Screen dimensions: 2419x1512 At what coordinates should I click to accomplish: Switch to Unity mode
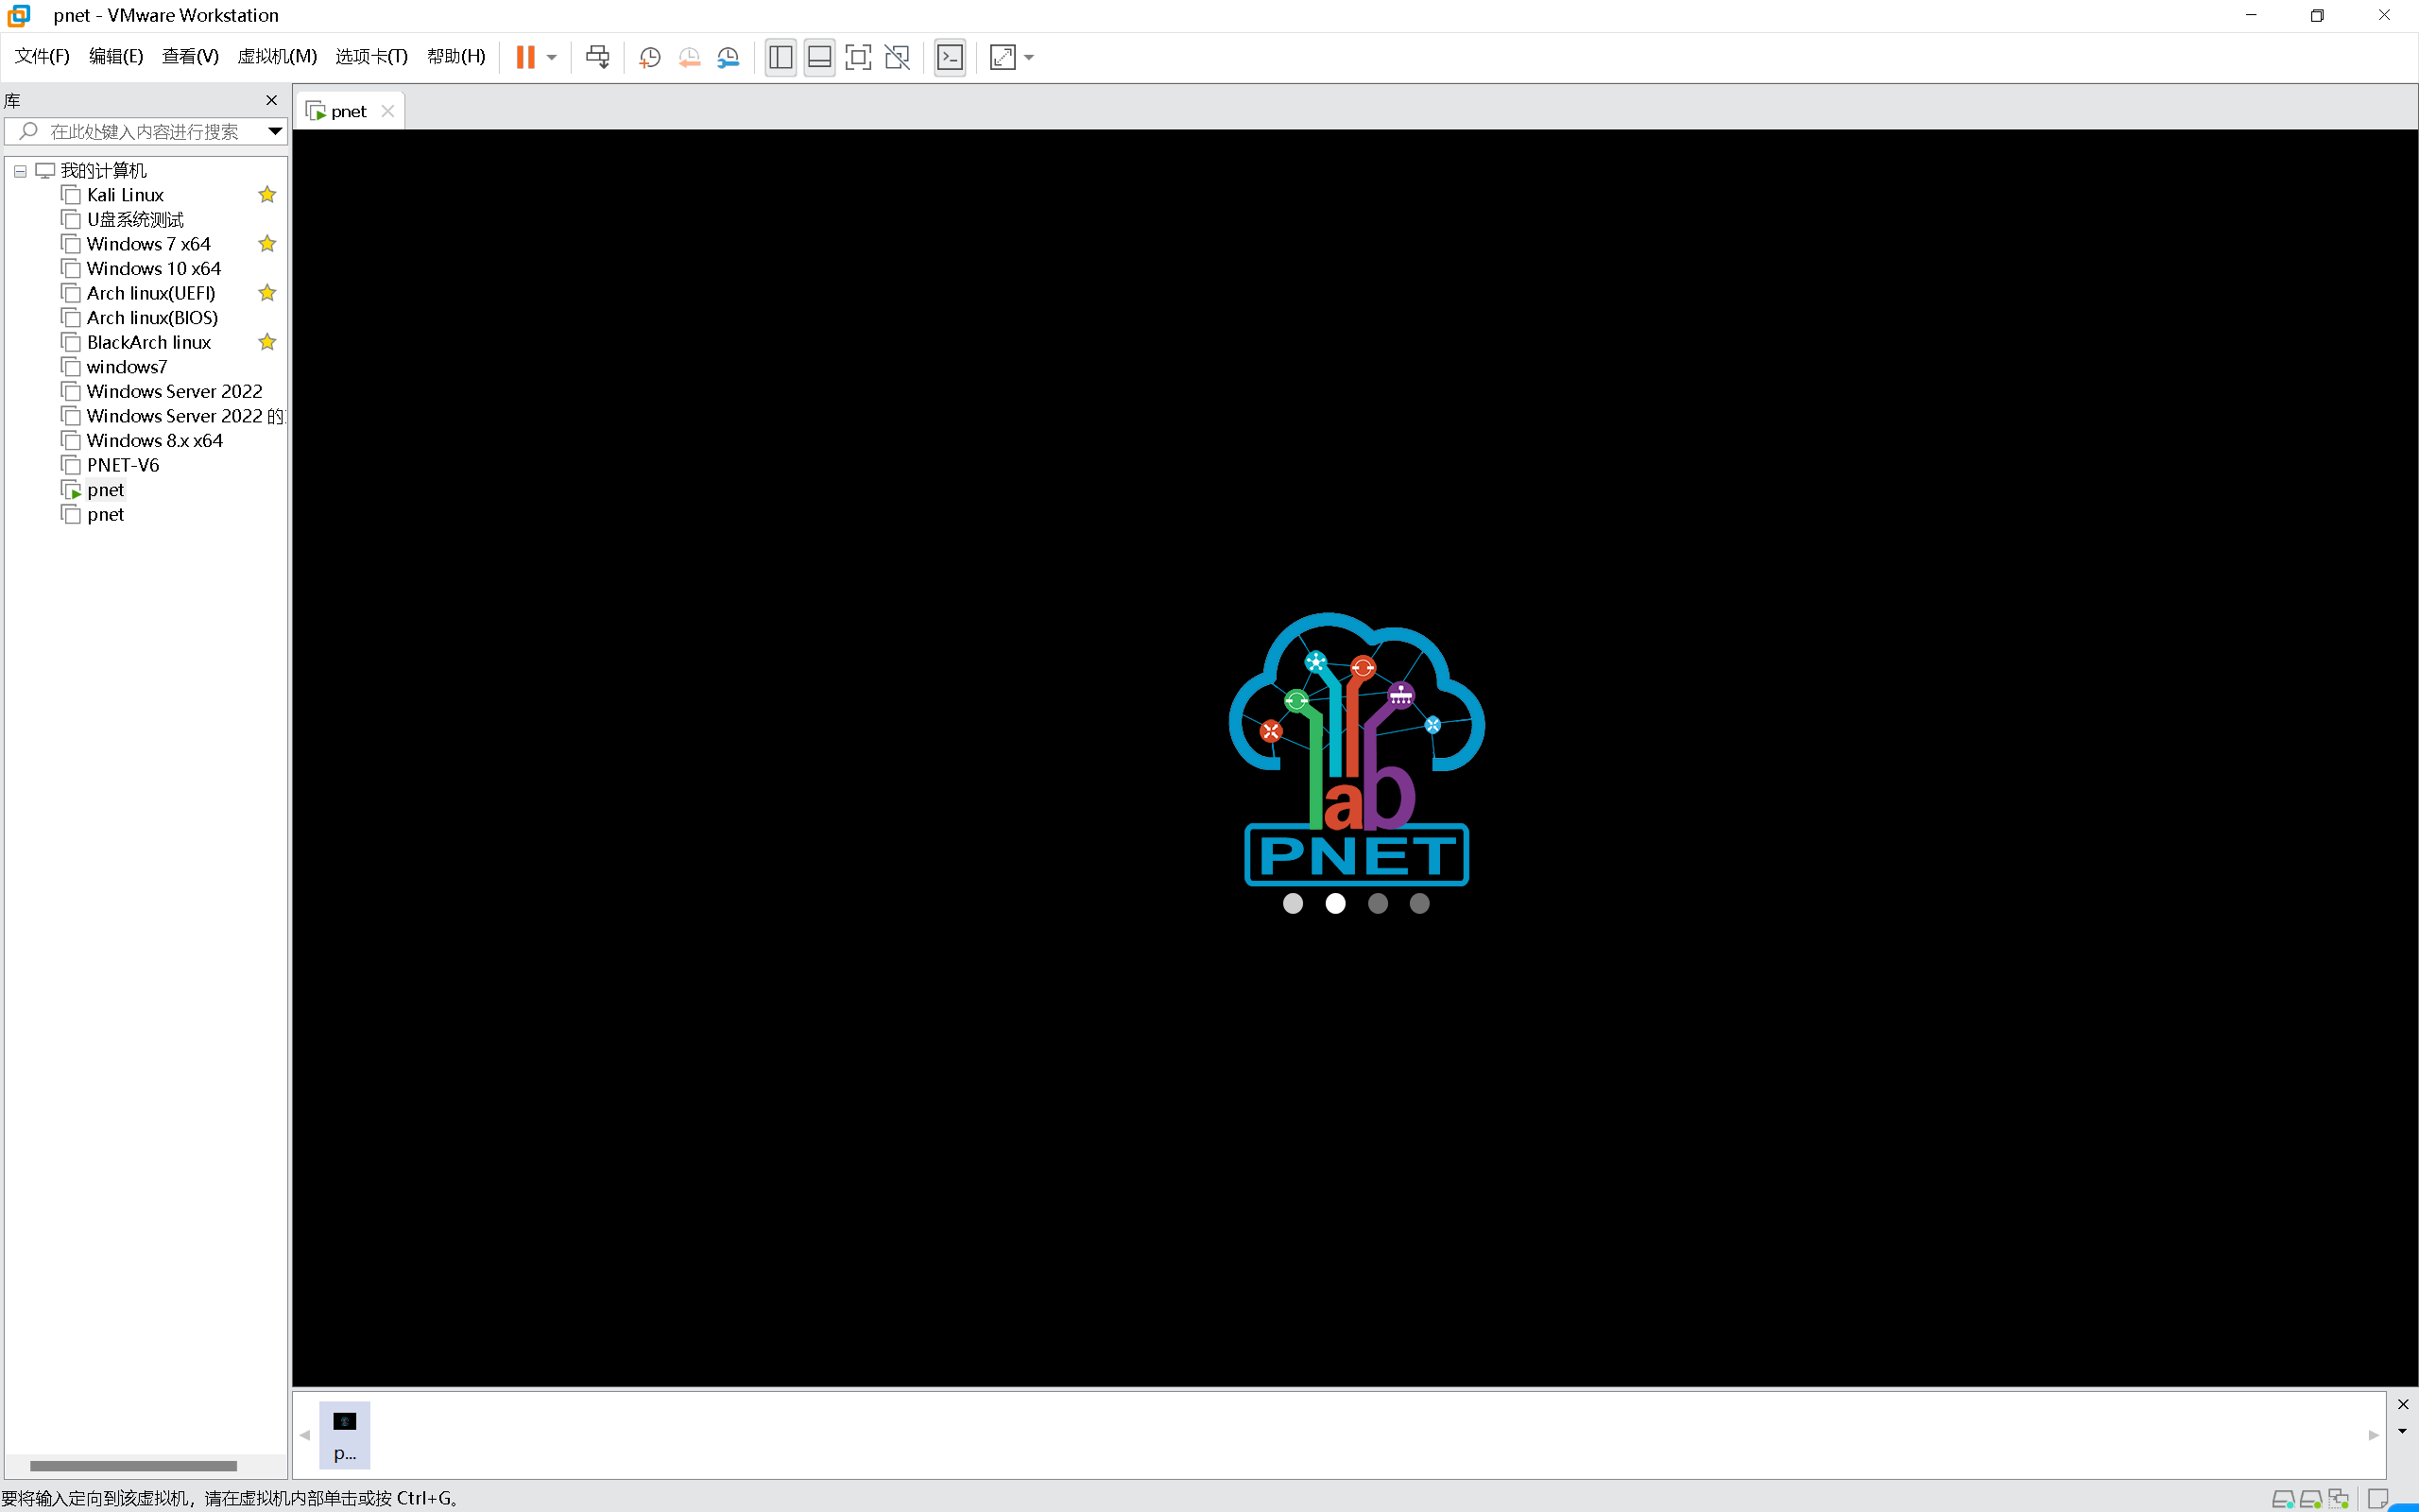click(898, 57)
